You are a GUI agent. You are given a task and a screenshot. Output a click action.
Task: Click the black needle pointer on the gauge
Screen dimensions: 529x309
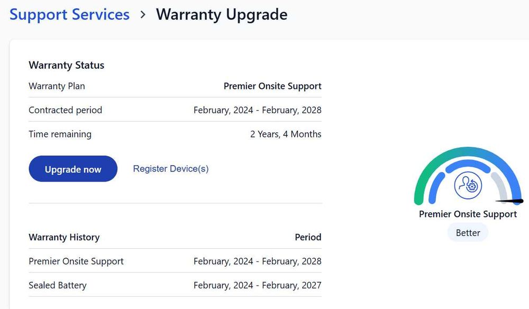click(x=511, y=201)
